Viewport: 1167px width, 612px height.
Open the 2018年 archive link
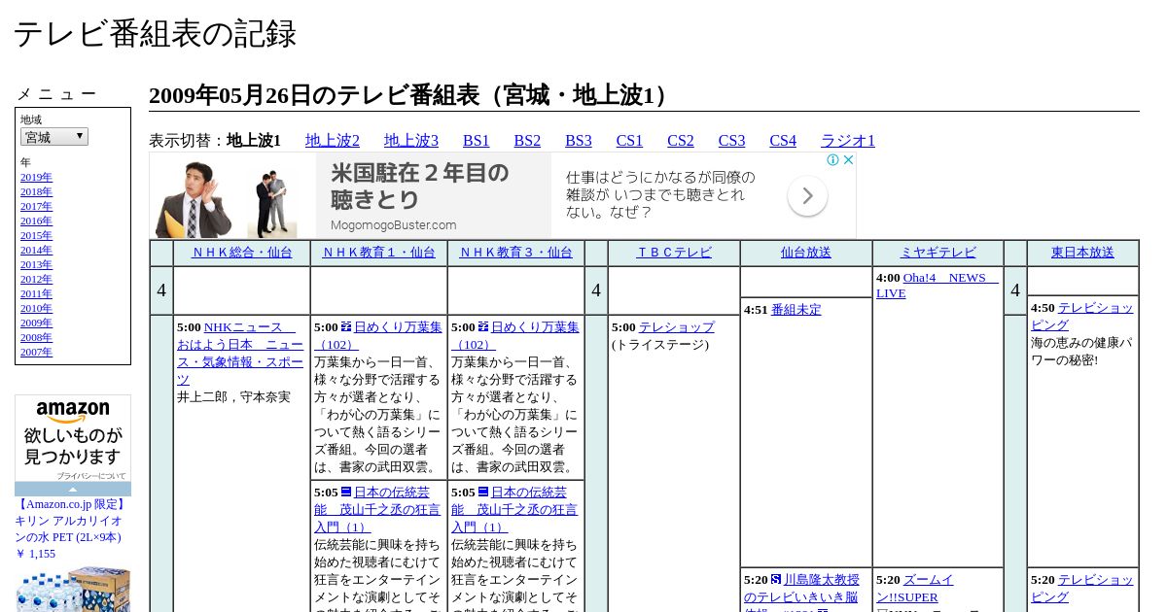pos(36,191)
